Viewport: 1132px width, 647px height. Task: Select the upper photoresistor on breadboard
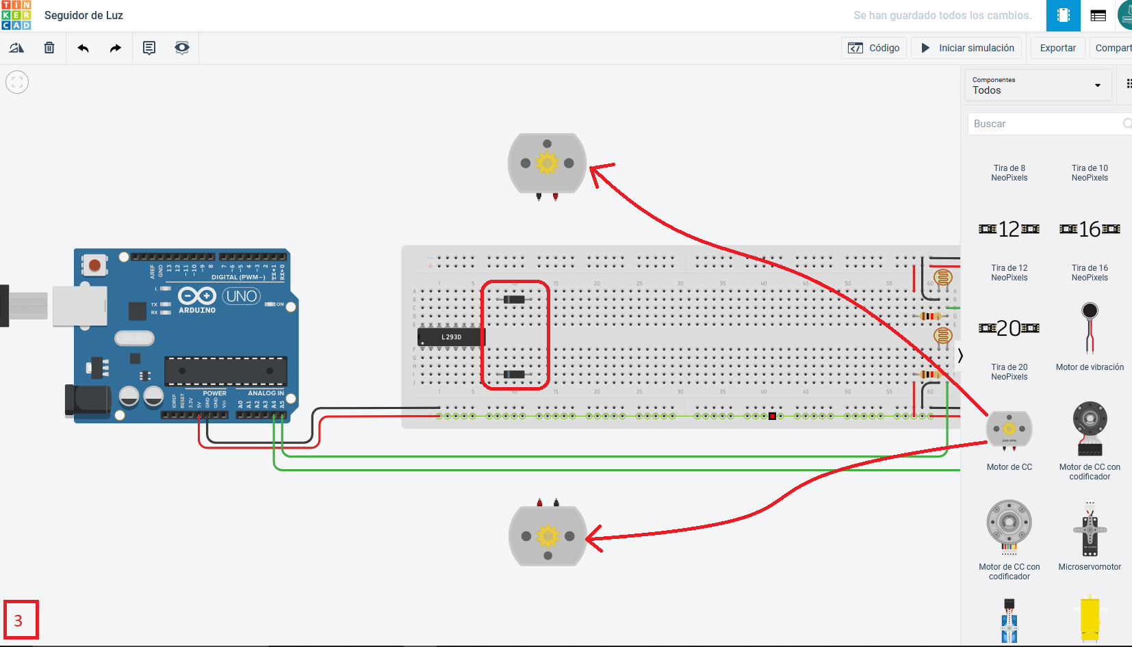[943, 278]
